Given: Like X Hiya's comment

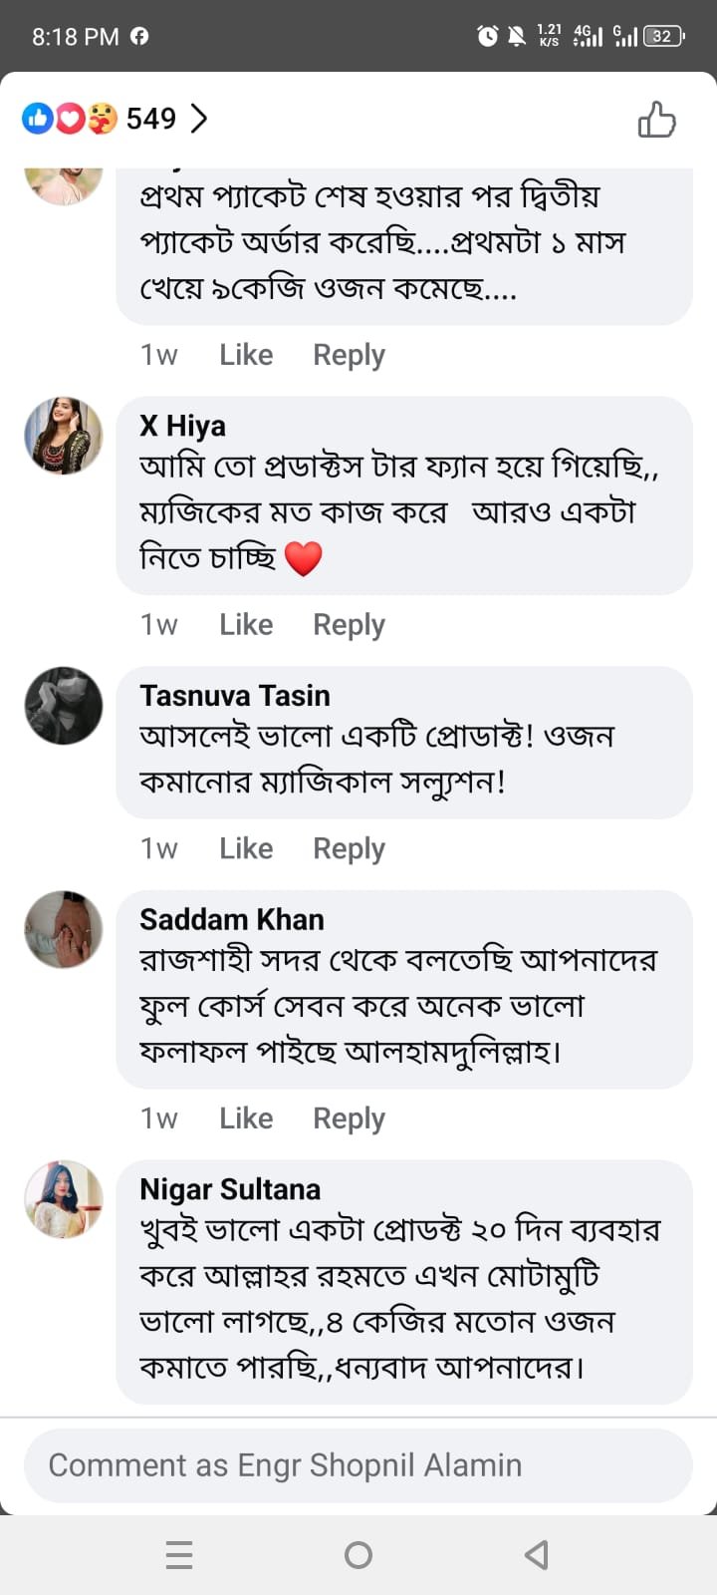Looking at the screenshot, I should tap(246, 625).
